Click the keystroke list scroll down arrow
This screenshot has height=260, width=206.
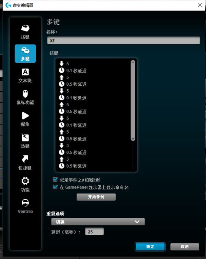coord(133,138)
